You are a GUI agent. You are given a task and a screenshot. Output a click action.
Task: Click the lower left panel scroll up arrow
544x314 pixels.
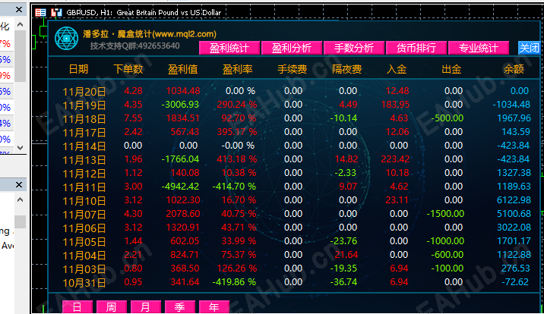point(20,199)
